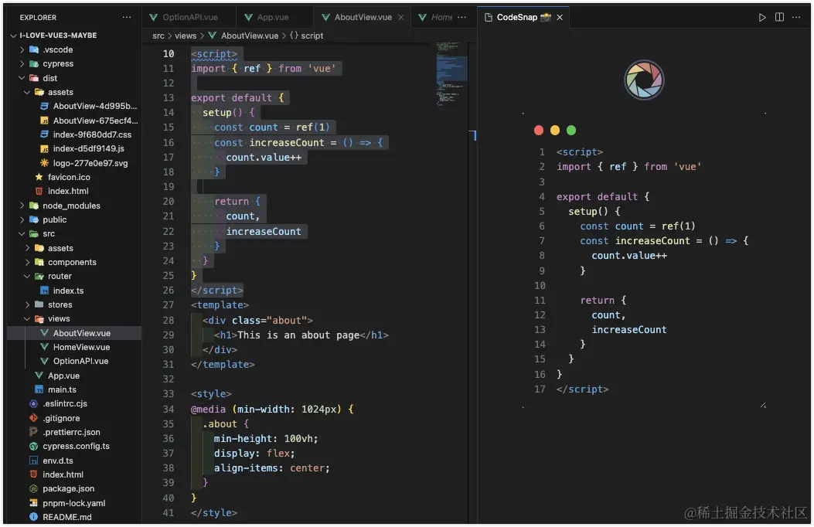Open .prettierrc.json file
Image resolution: width=814 pixels, height=527 pixels.
coord(72,432)
